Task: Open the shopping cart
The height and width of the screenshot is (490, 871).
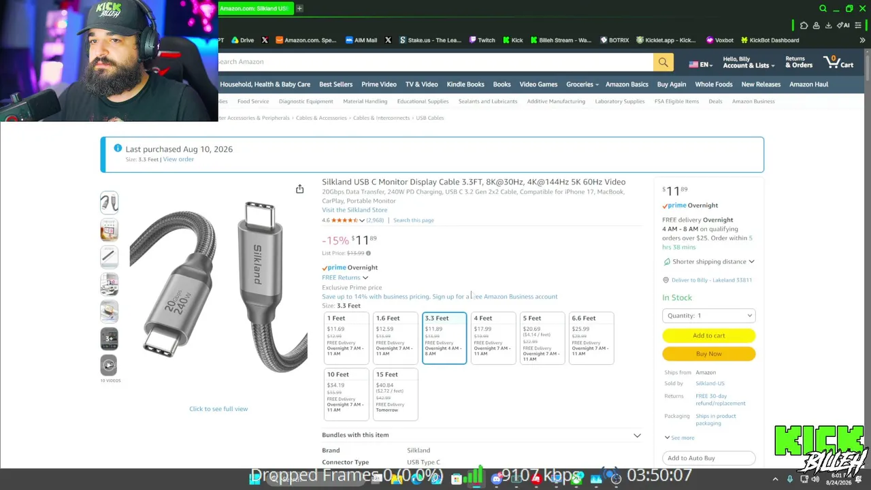Action: coord(838,62)
